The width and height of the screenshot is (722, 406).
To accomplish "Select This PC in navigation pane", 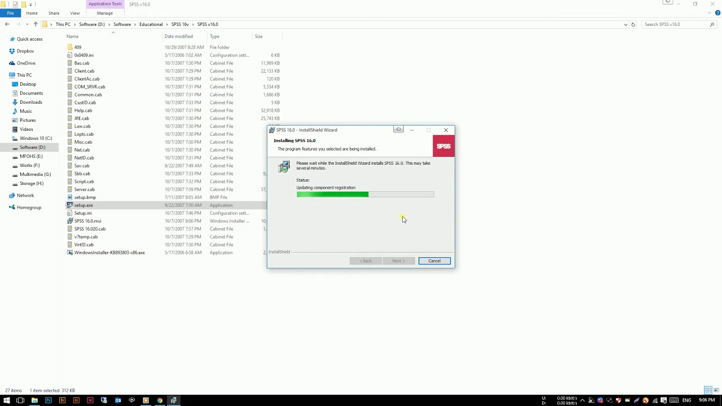I will pos(24,75).
